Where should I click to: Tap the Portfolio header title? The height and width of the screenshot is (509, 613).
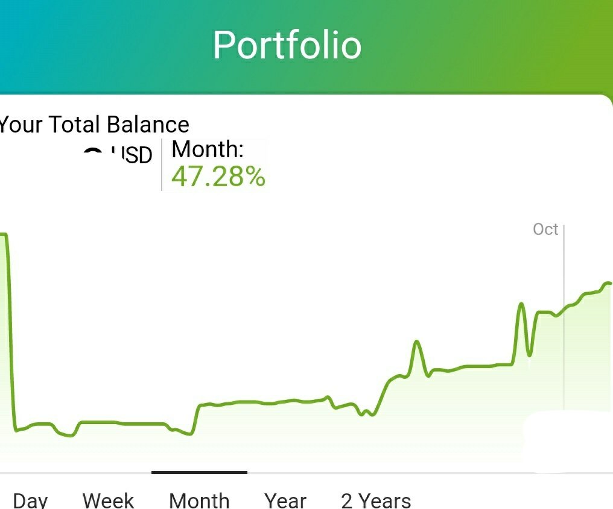point(287,45)
